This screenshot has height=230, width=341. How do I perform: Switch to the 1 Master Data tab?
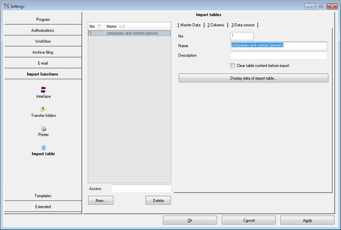click(189, 25)
